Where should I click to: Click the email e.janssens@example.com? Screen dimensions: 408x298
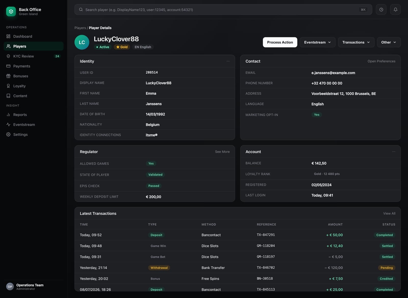pos(333,73)
